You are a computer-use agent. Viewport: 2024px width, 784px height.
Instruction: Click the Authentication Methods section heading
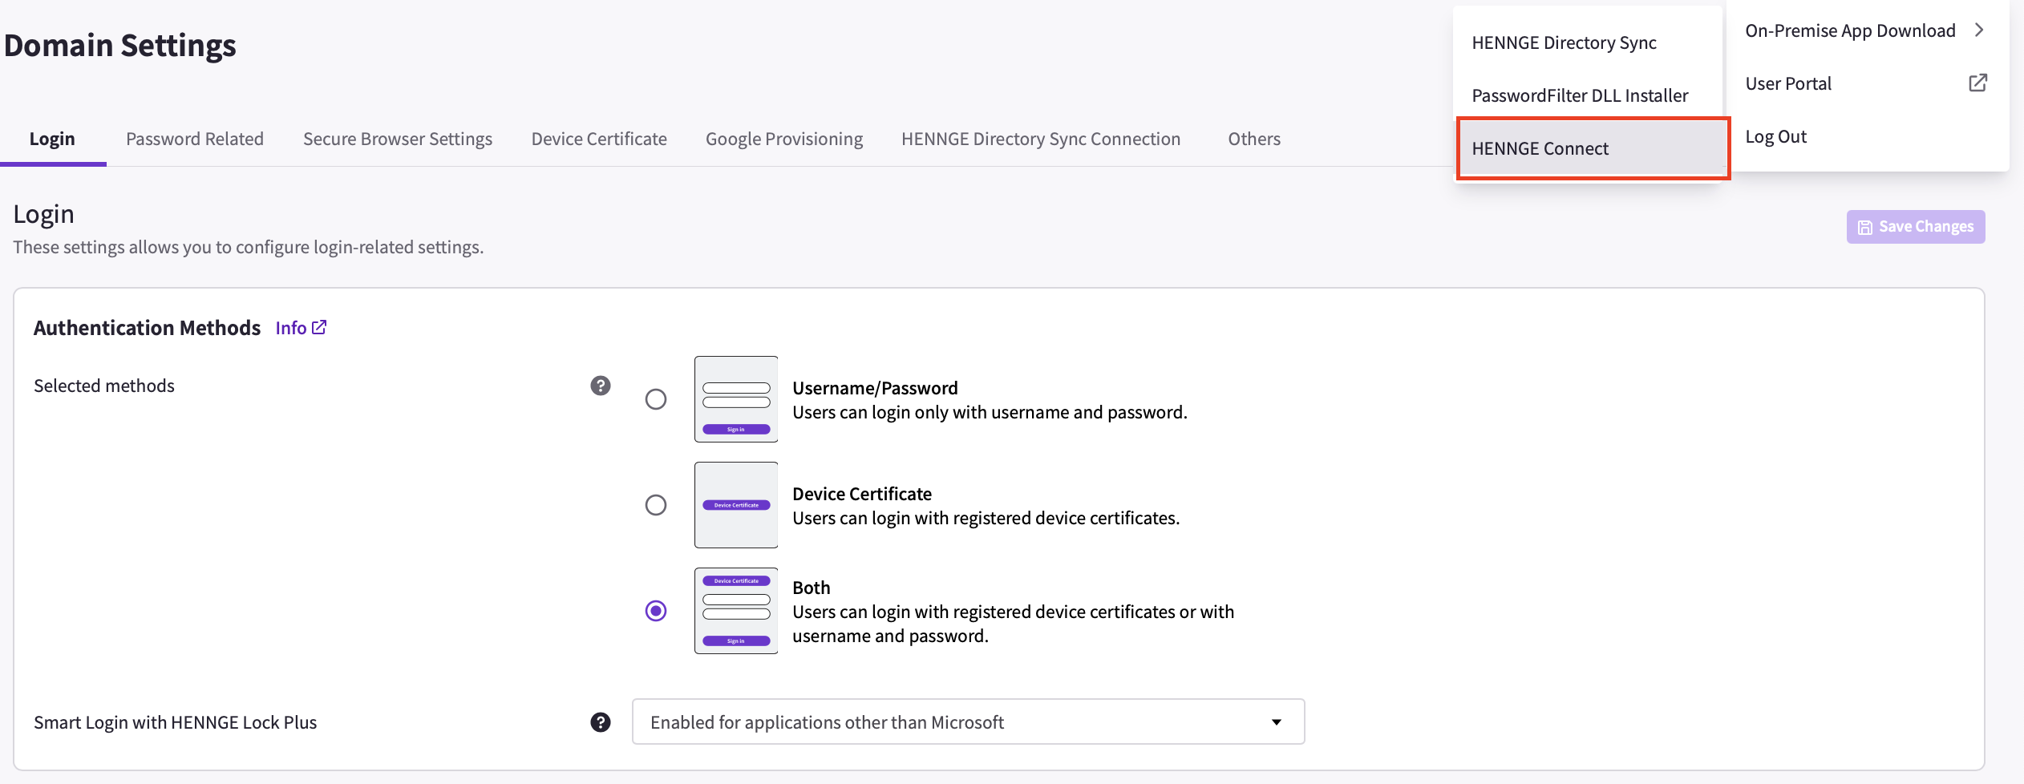coord(147,328)
